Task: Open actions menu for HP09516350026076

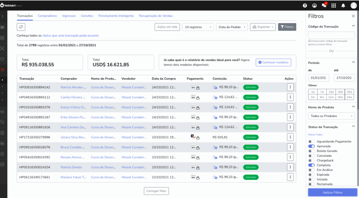Action: [x=290, y=147]
